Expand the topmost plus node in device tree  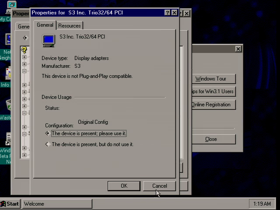click(24, 57)
